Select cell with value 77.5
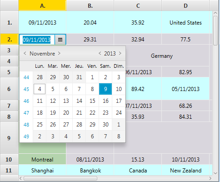Screen dimensions: 220x182 click(185, 40)
